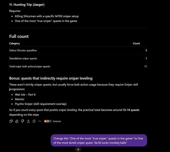Select the "Total major bolt-action/sniper quests" cell
This screenshot has height=152, width=170.
29,66
